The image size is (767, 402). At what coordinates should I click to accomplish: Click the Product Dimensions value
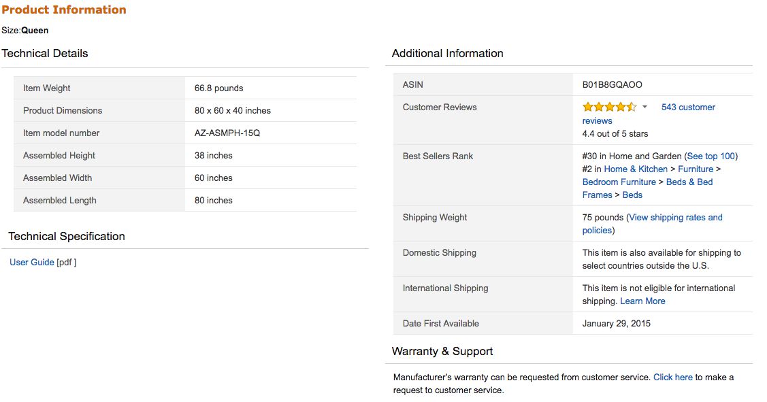232,110
